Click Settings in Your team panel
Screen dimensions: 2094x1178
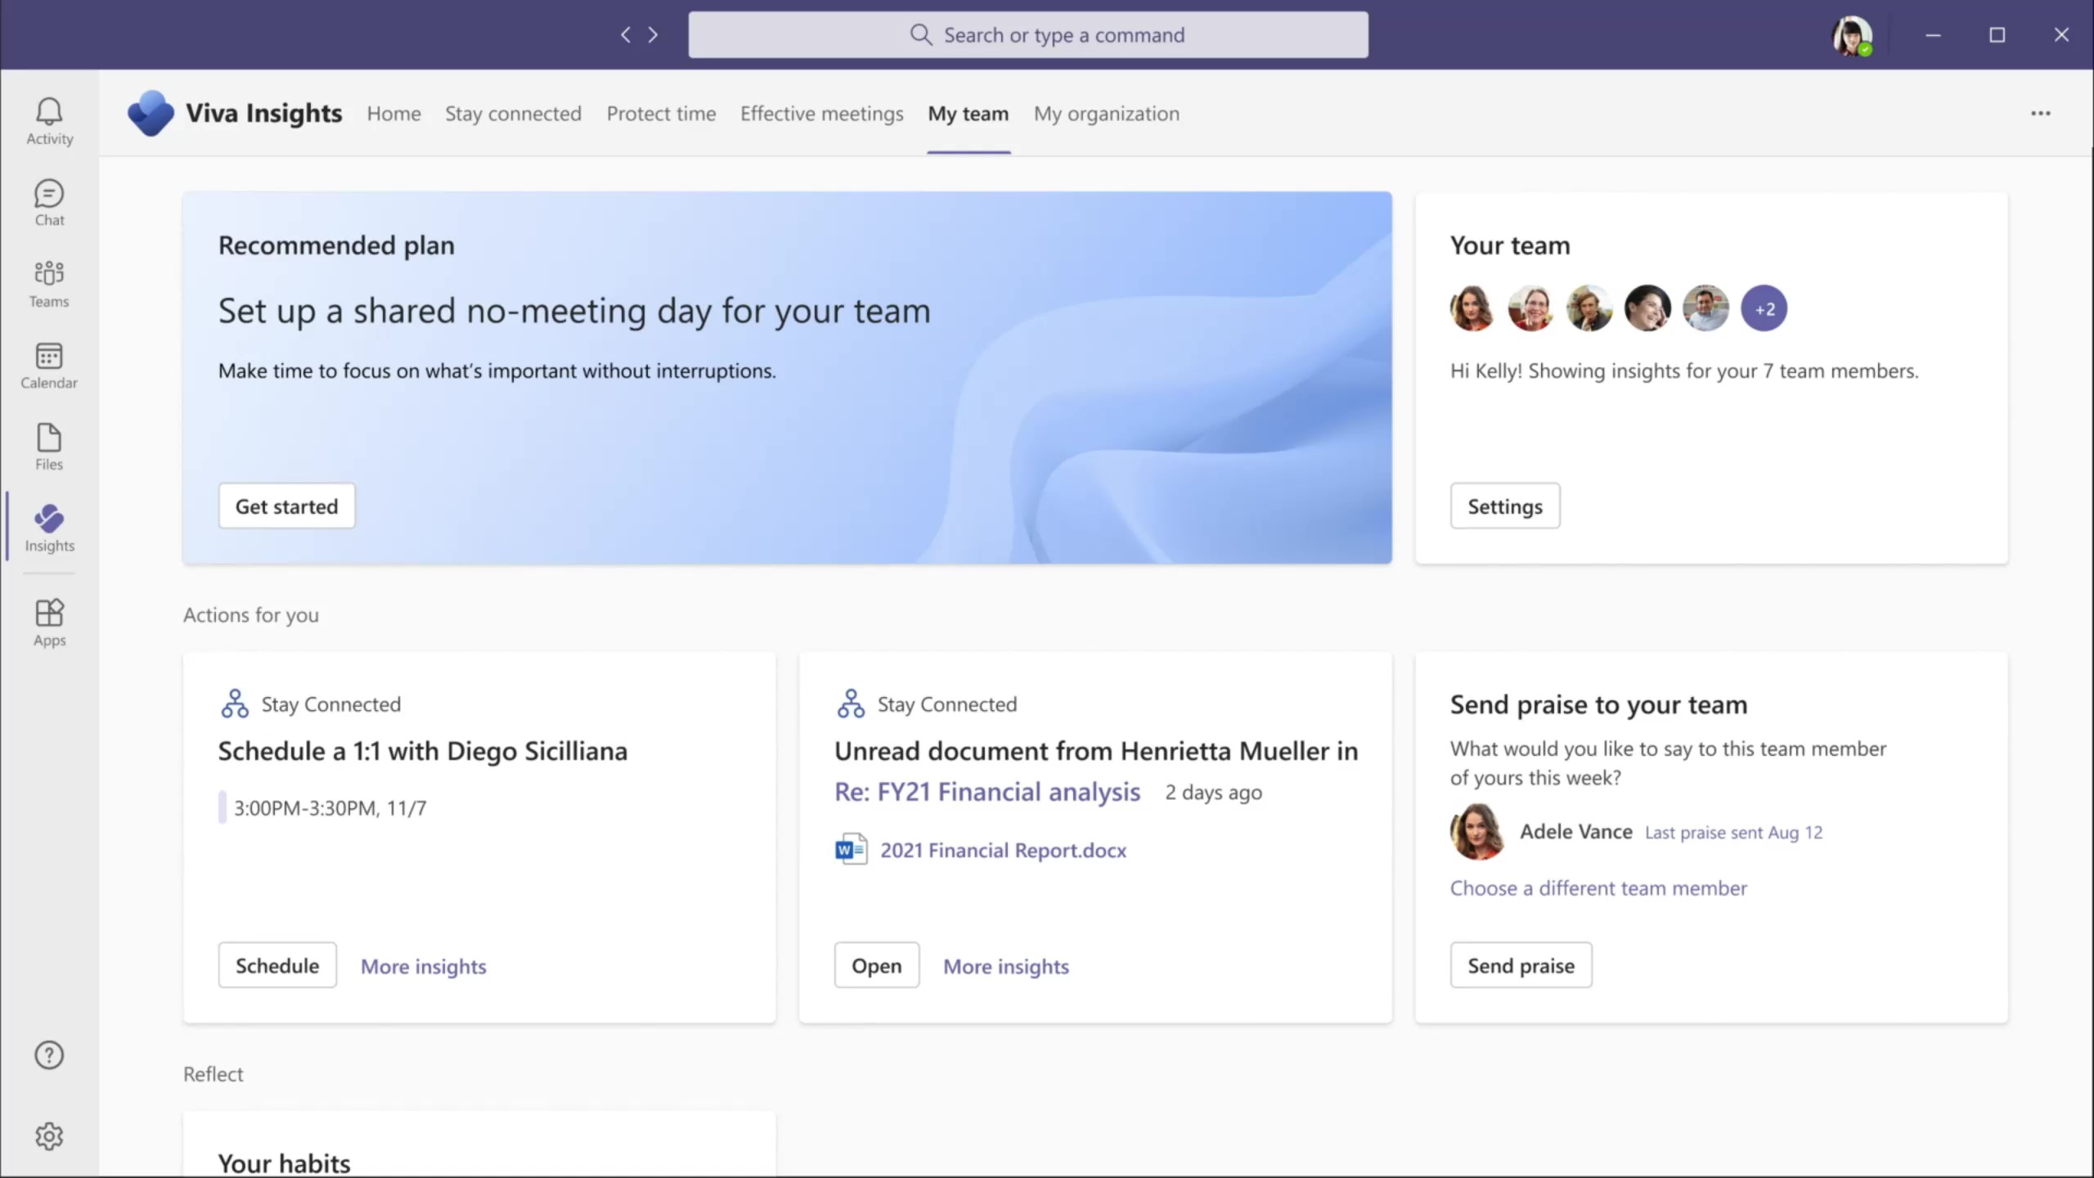(x=1504, y=506)
